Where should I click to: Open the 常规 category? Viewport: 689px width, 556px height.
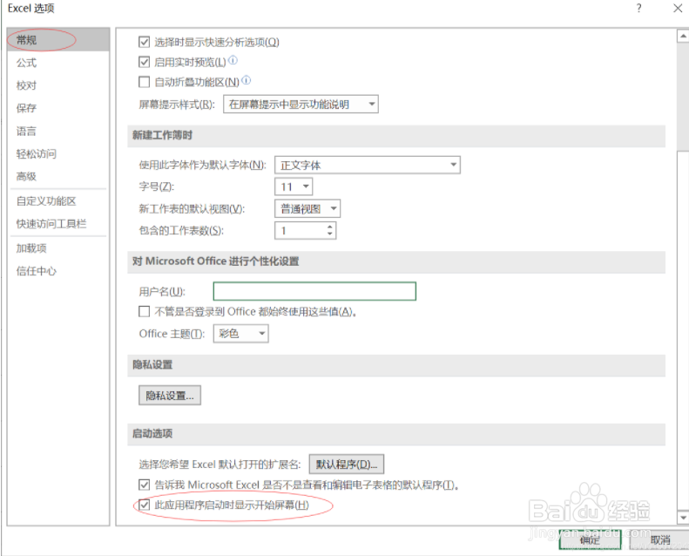point(58,40)
